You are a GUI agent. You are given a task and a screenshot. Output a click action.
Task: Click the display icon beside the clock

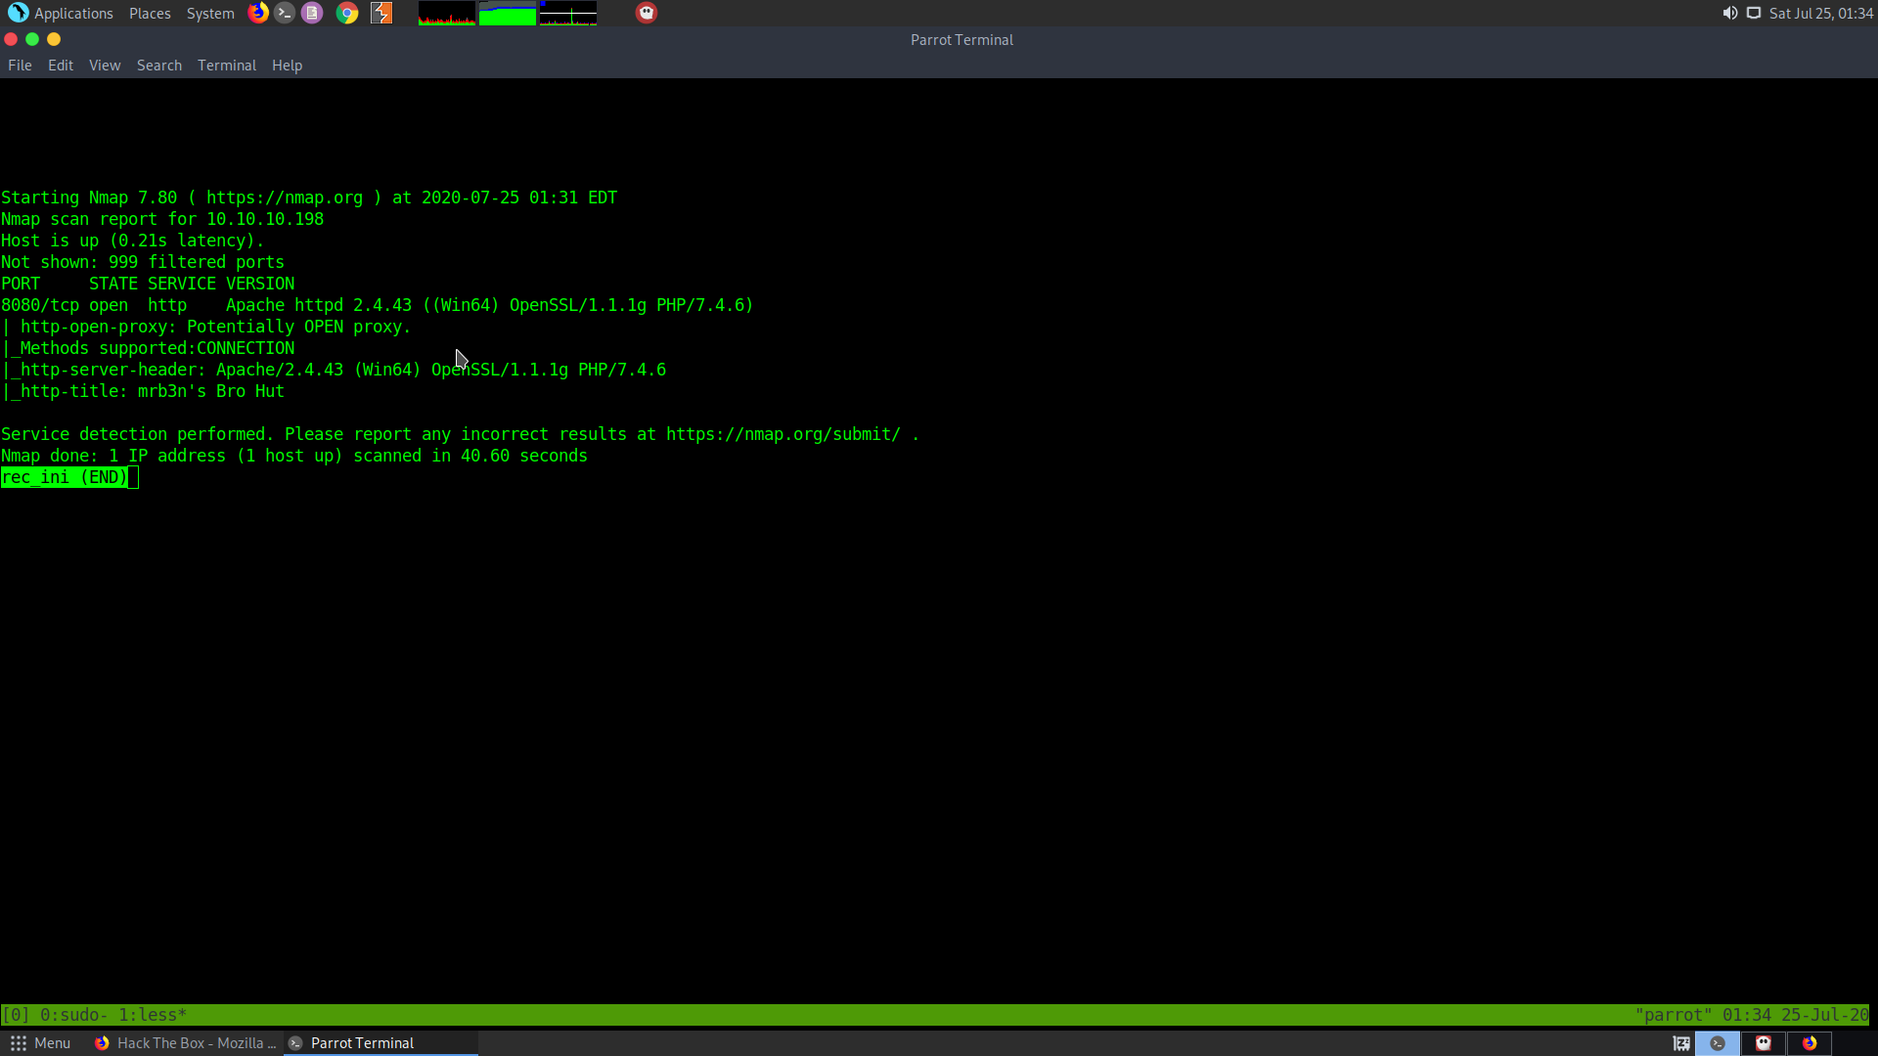[1754, 13]
